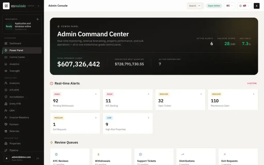Screen dimensions: 264x165
Task: Click the admin@demo.com account label
Action: [21, 157]
